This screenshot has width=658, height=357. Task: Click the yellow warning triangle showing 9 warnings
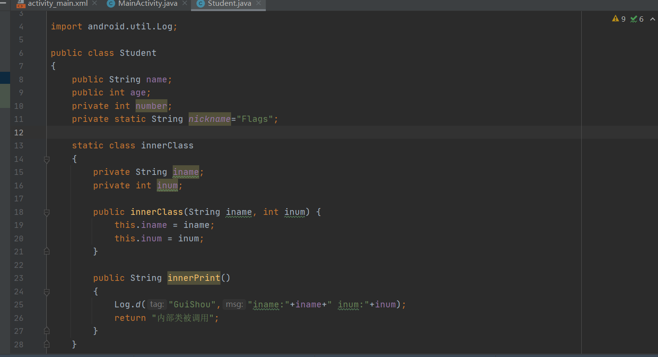click(x=616, y=19)
